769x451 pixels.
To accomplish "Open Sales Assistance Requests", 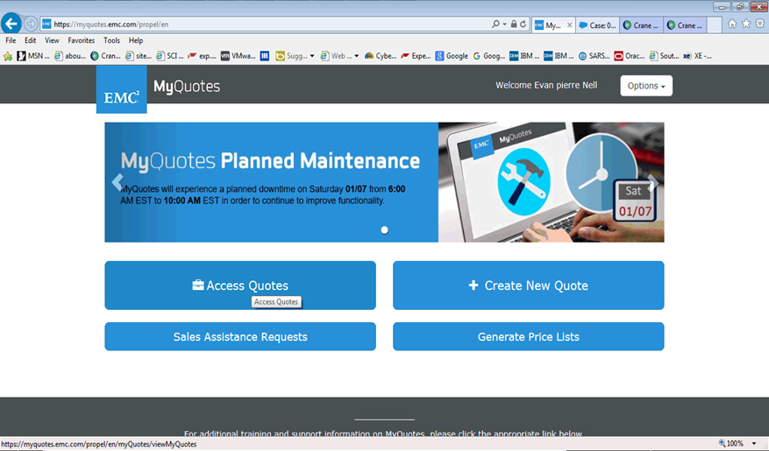I will pyautogui.click(x=240, y=336).
